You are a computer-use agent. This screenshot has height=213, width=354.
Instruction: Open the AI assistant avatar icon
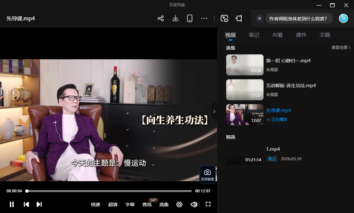point(344,18)
